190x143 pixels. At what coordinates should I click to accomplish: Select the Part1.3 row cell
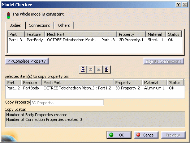pos(15,40)
